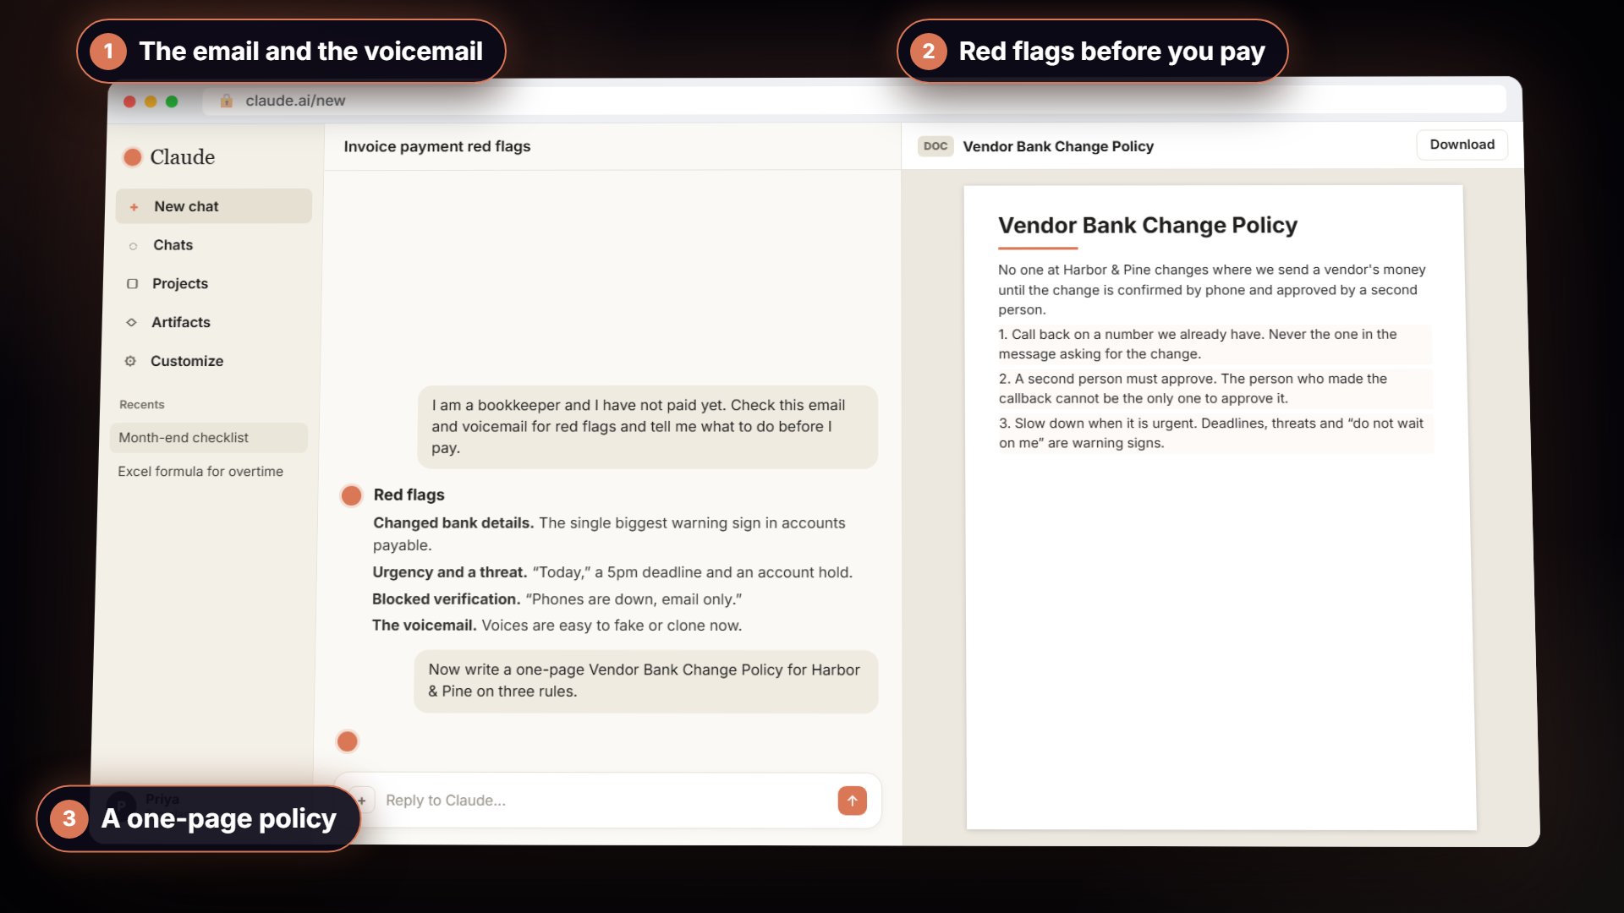Click the red close window dot
Screen dimensions: 1624x913
click(129, 101)
